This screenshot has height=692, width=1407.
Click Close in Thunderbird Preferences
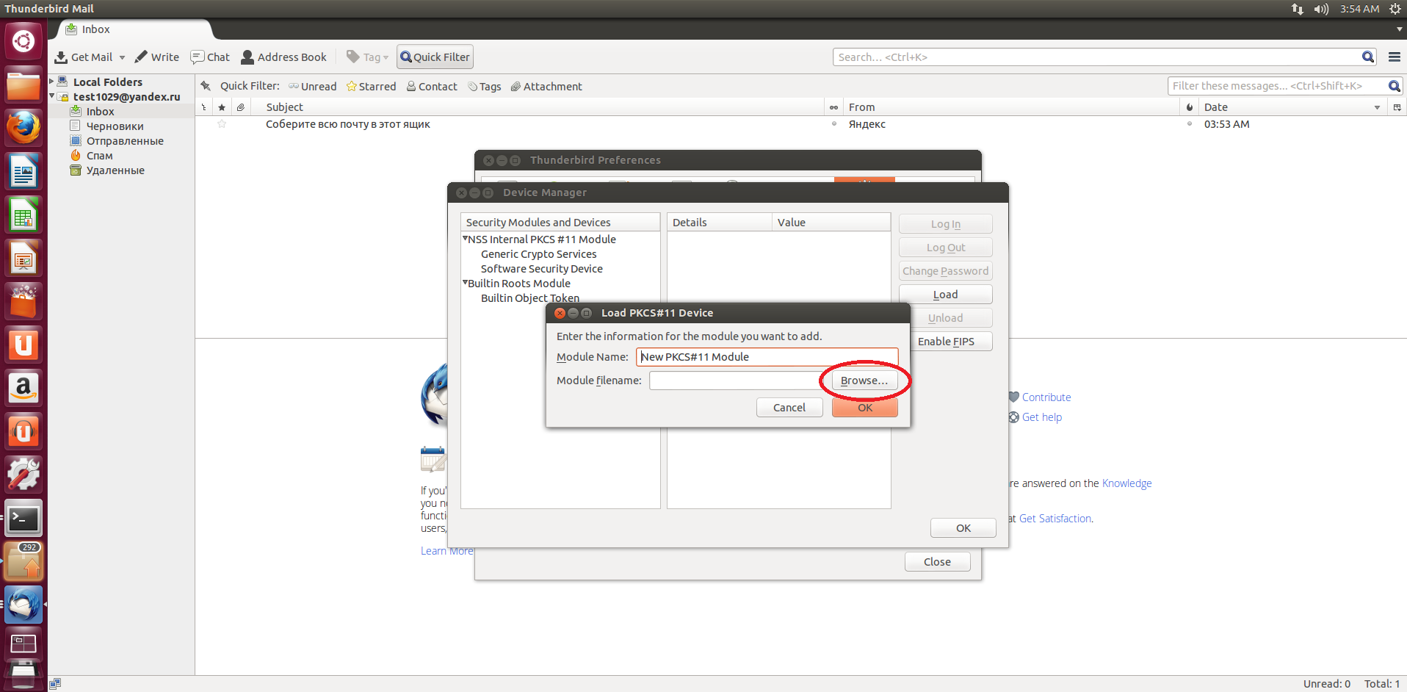(x=937, y=562)
